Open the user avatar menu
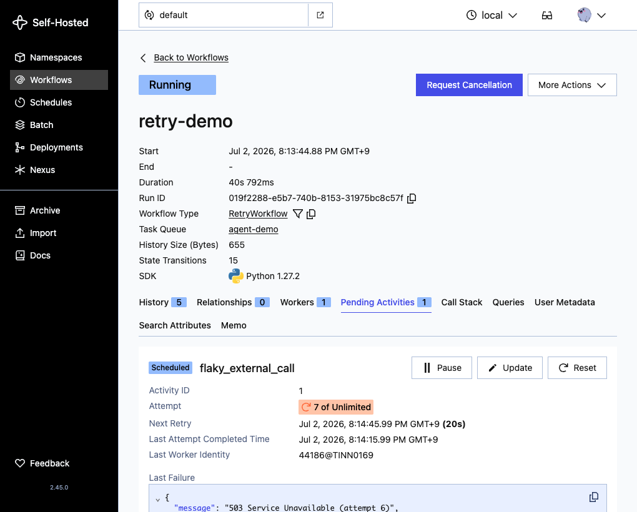The width and height of the screenshot is (637, 512). click(x=591, y=16)
